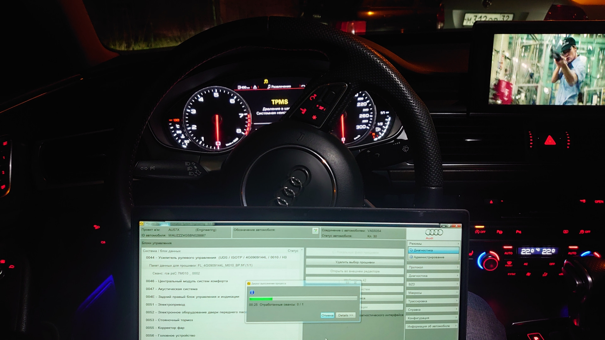This screenshot has height=340, width=605.
Task: Click the Audi rings logo
Action: (x=434, y=233)
